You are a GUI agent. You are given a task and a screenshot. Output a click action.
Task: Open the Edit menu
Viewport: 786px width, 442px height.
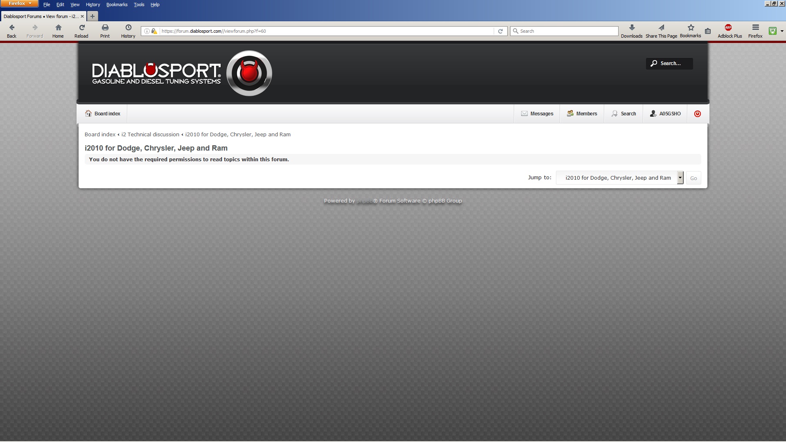pyautogui.click(x=60, y=5)
